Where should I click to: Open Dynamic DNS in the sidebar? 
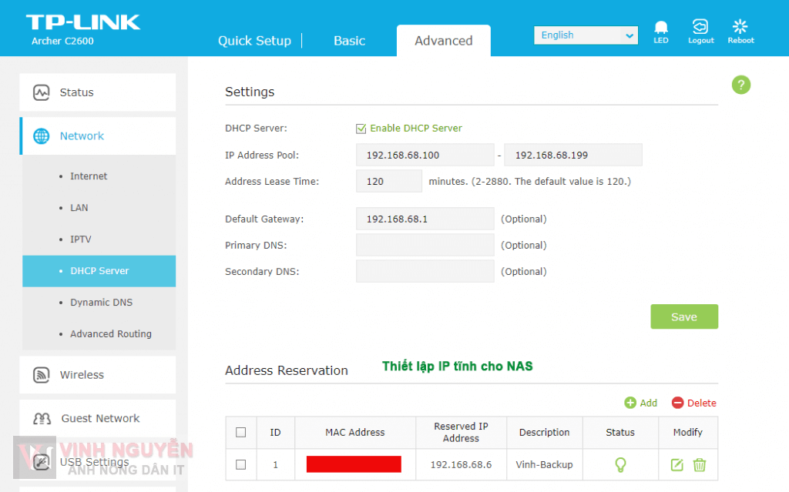click(101, 303)
